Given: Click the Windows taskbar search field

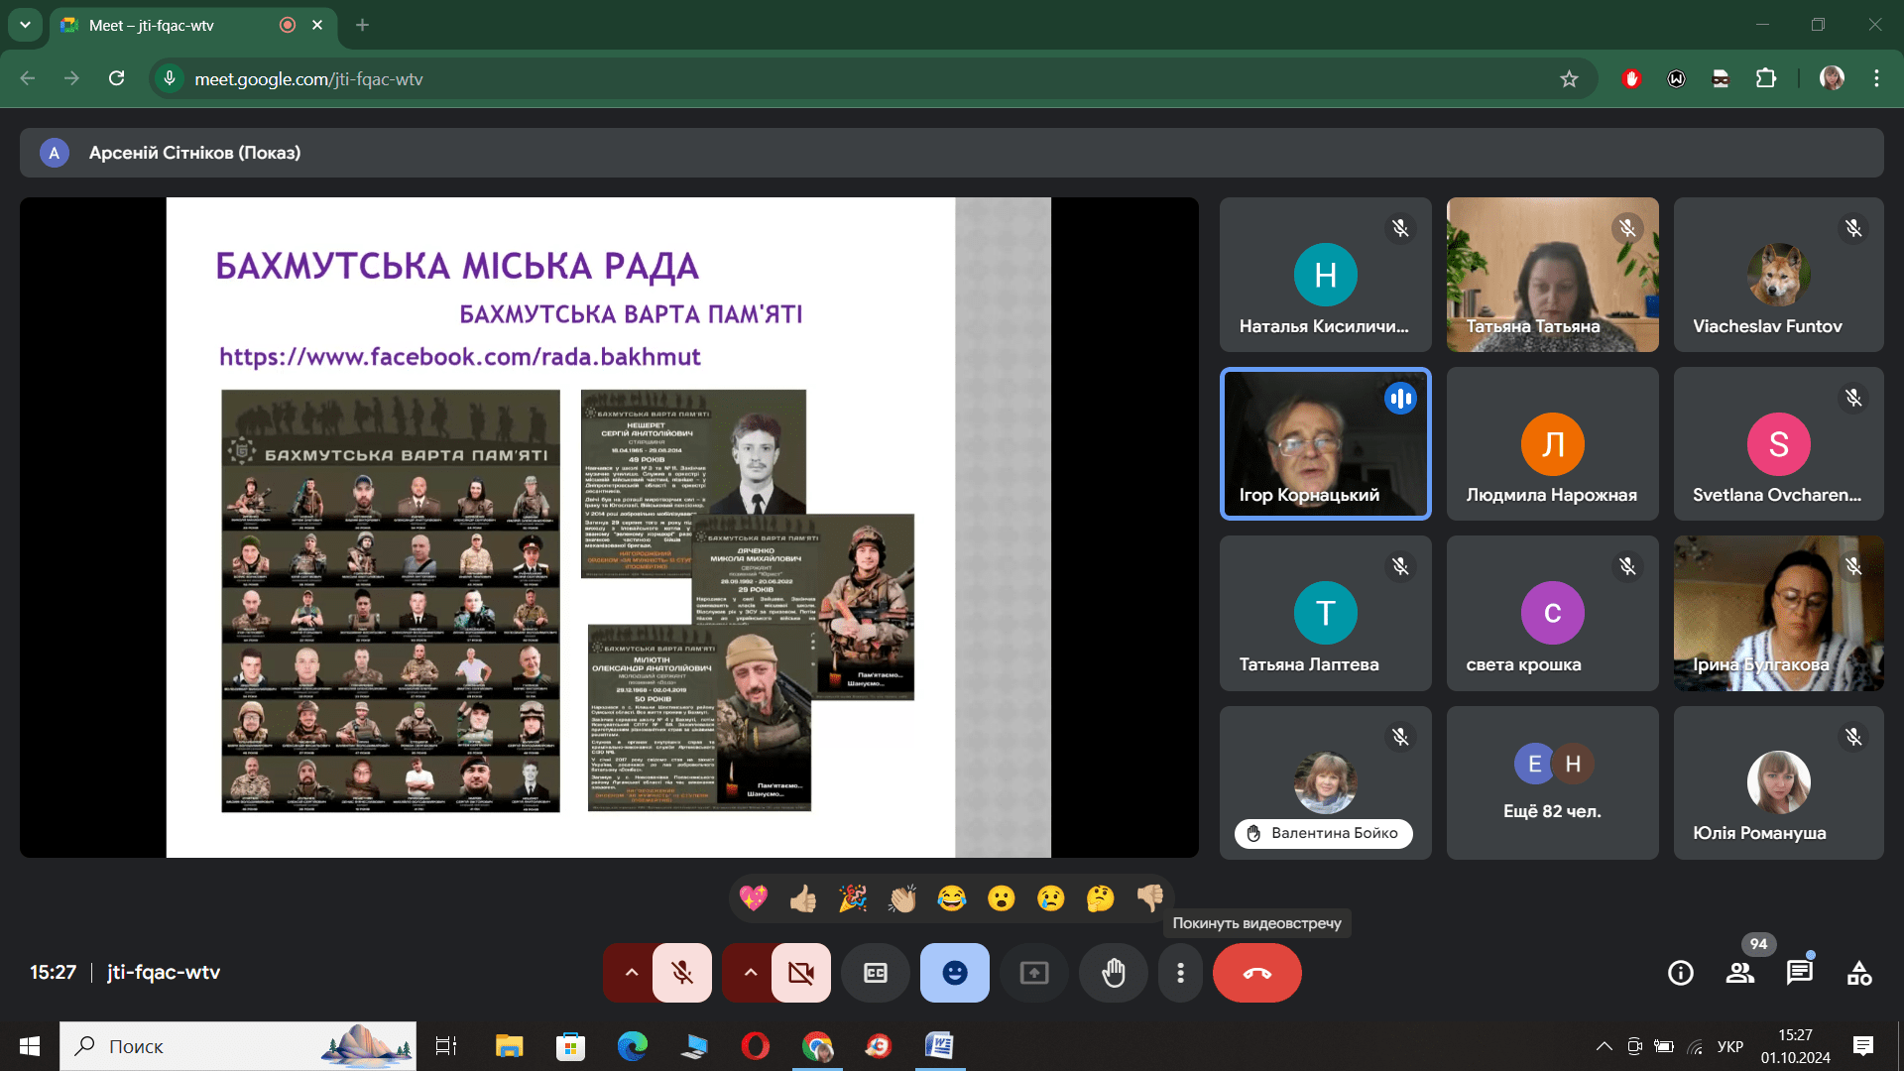Looking at the screenshot, I should click(x=238, y=1046).
